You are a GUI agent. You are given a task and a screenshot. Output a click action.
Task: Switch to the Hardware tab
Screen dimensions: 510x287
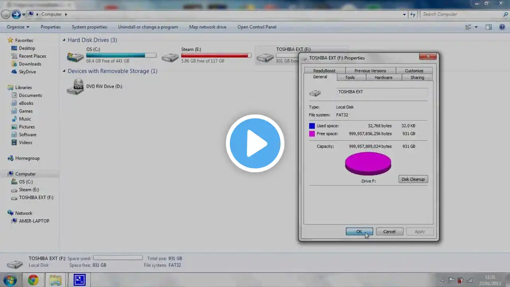pyautogui.click(x=383, y=77)
